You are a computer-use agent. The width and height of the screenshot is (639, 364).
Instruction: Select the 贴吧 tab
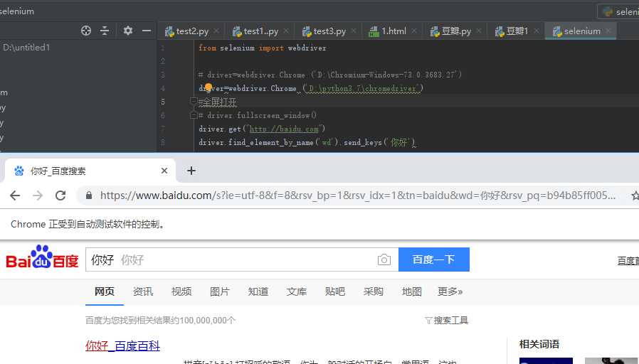coord(335,291)
